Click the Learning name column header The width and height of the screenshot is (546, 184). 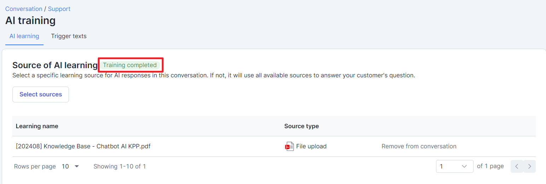click(x=37, y=126)
